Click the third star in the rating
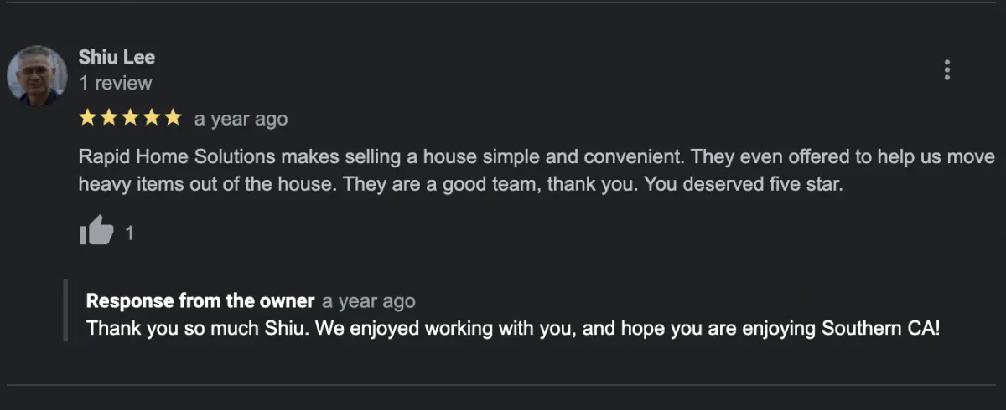 click(130, 118)
